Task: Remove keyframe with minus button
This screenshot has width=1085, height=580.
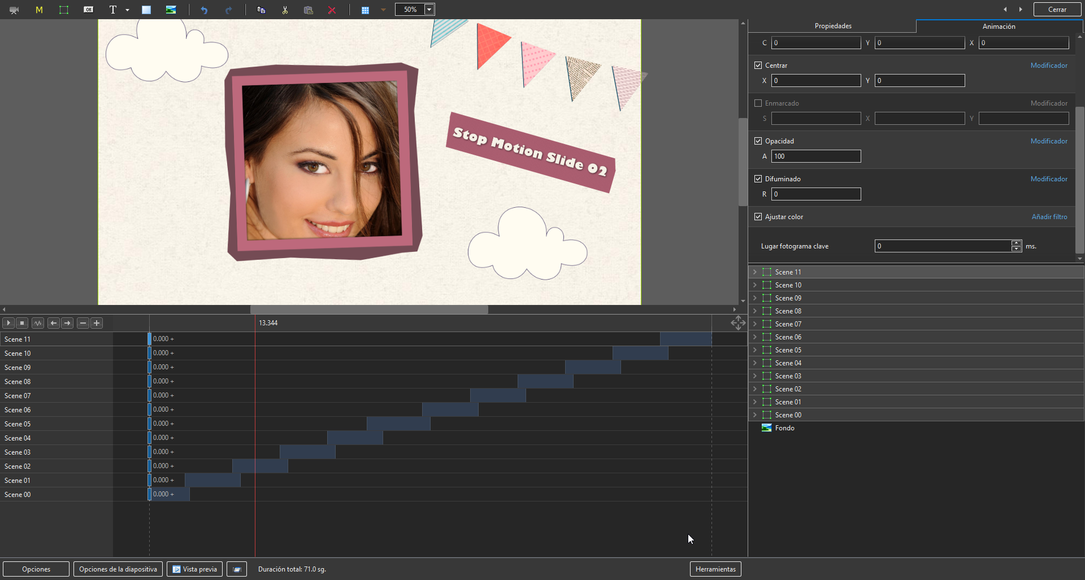Action: [83, 323]
